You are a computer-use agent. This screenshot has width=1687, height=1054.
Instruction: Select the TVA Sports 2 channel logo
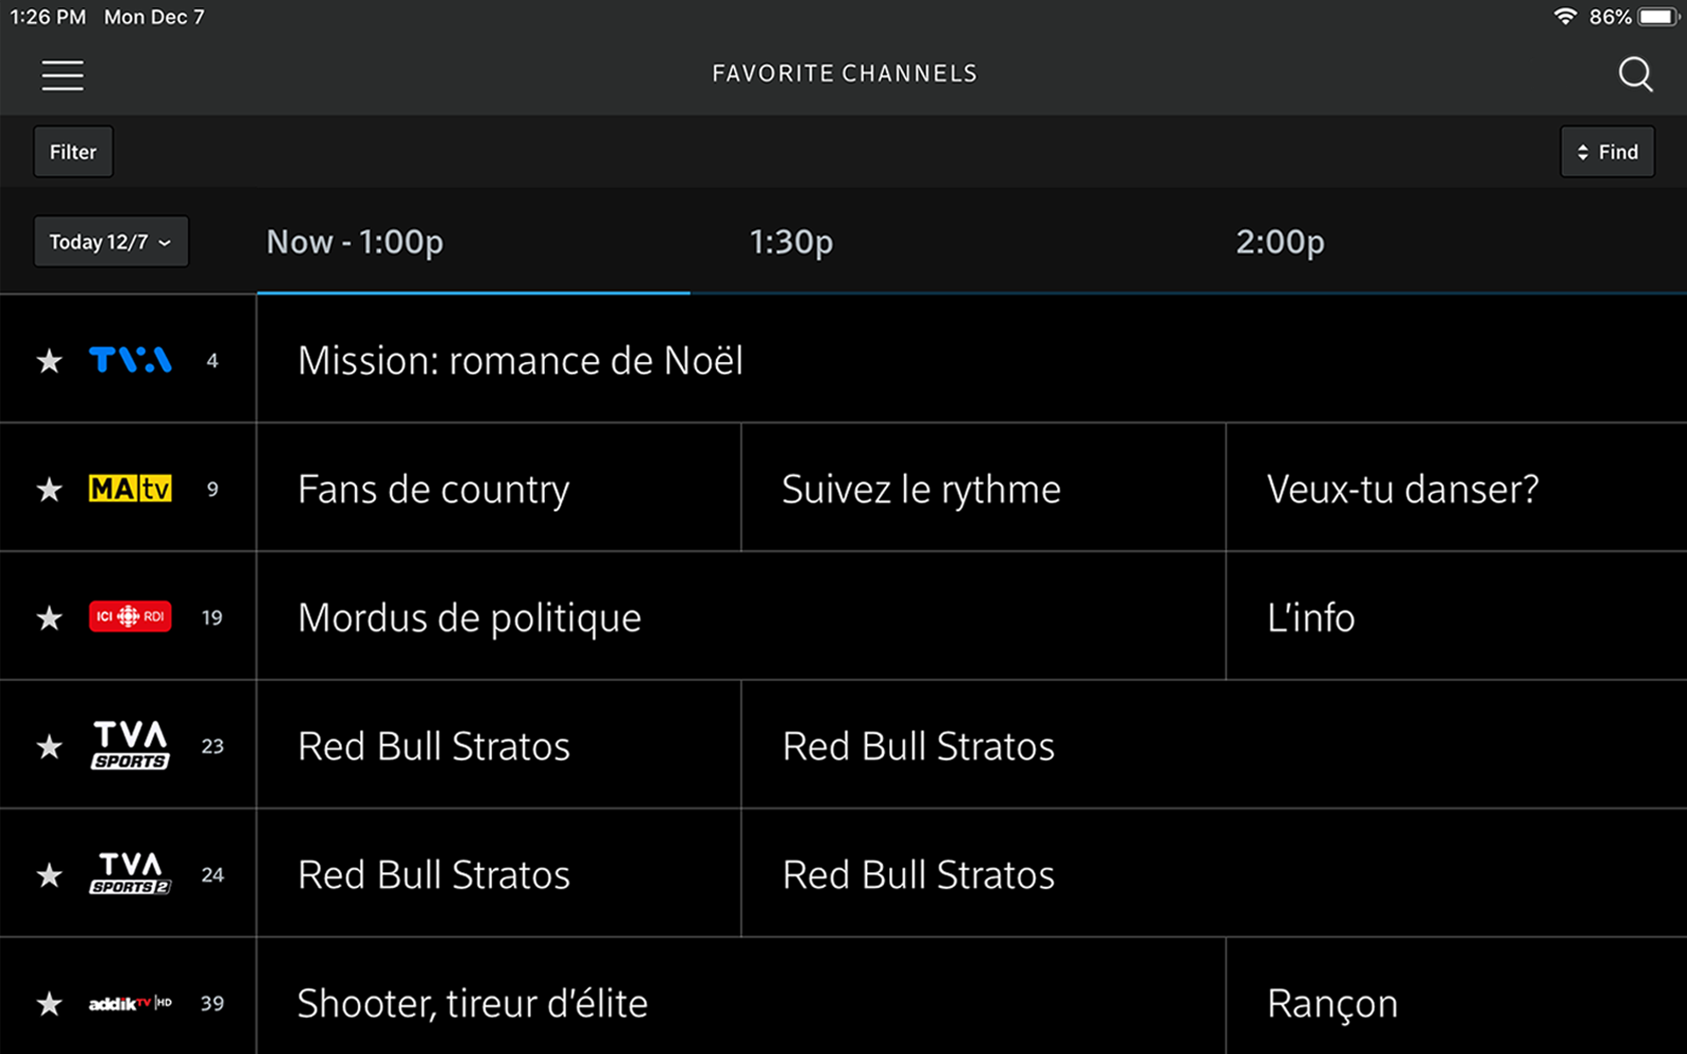[130, 874]
